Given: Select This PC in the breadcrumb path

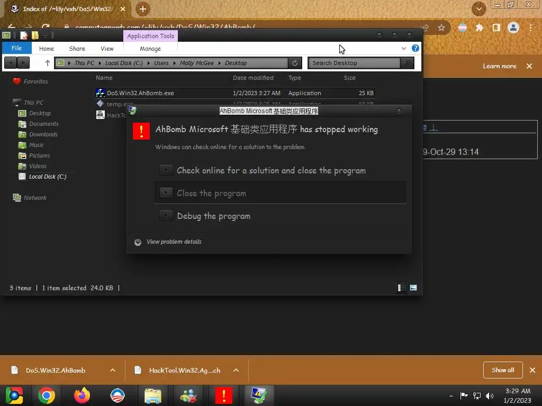Looking at the screenshot, I should (x=84, y=63).
